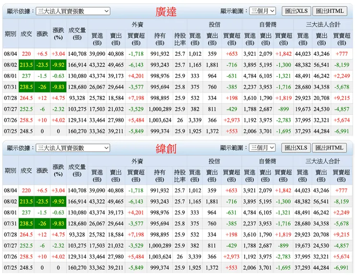Click highlighted 238.5 price in 緯創 table

pos(26,224)
